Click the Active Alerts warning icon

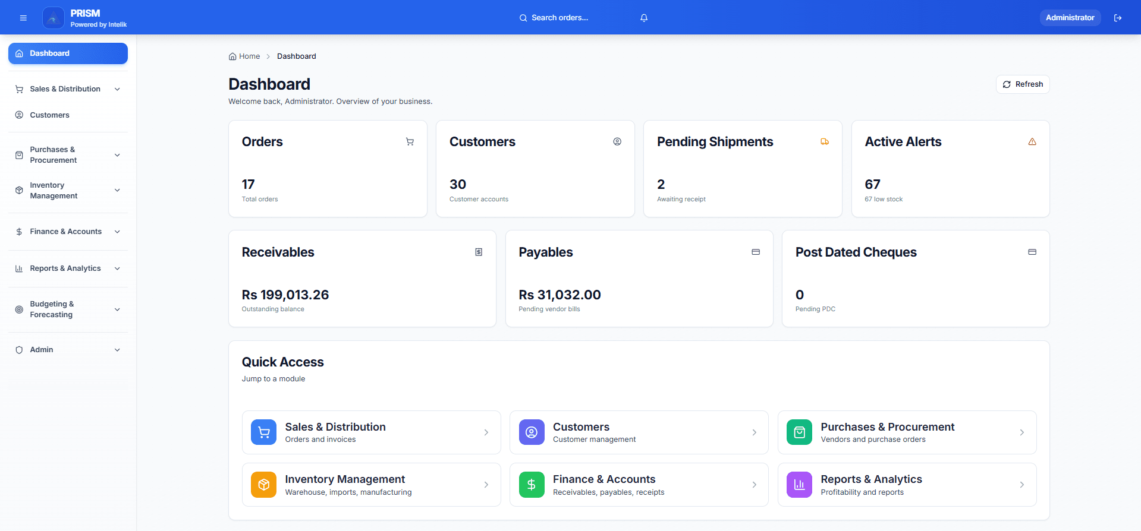point(1032,142)
